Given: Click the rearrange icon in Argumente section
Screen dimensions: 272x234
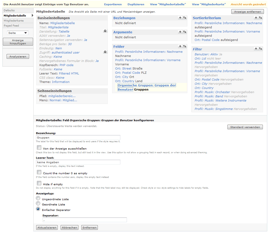Looking at the screenshot, I should point(185,32).
